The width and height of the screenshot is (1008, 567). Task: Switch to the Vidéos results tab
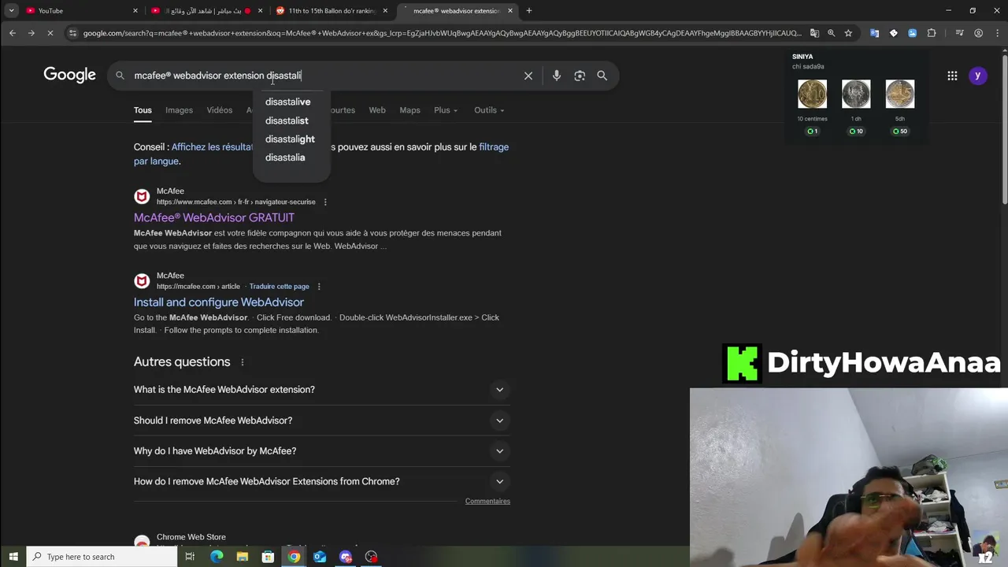click(220, 110)
